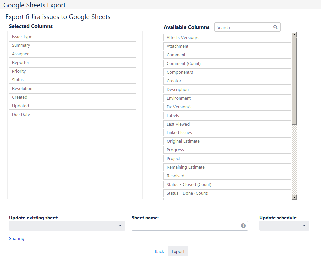
Task: Select Status - Closed (Count) column
Action: point(227,185)
